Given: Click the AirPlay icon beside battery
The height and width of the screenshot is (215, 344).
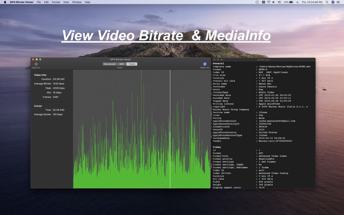Looking at the screenshot, I should tap(297, 2).
